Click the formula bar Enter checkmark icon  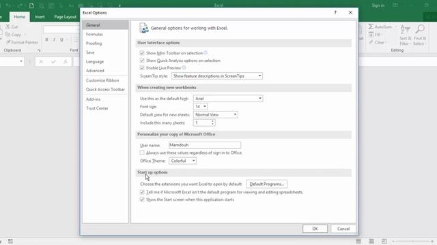[53, 62]
